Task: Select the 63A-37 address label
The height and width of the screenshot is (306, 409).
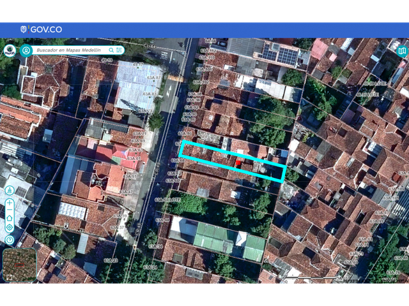Action: pos(117,228)
